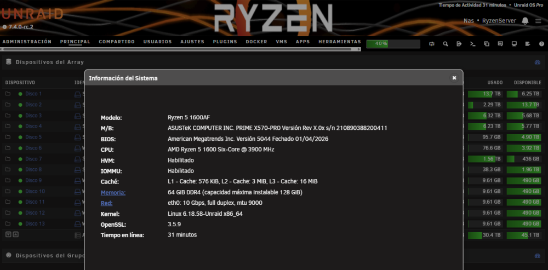
Task: Browse folder icon for Disco 5
Action: click(x=8, y=137)
